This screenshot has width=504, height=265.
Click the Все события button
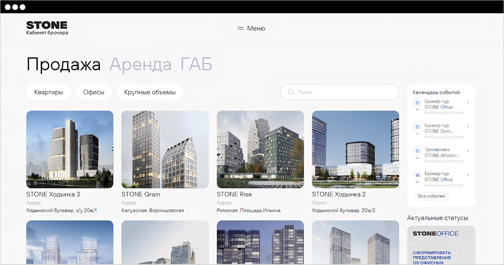click(x=431, y=196)
